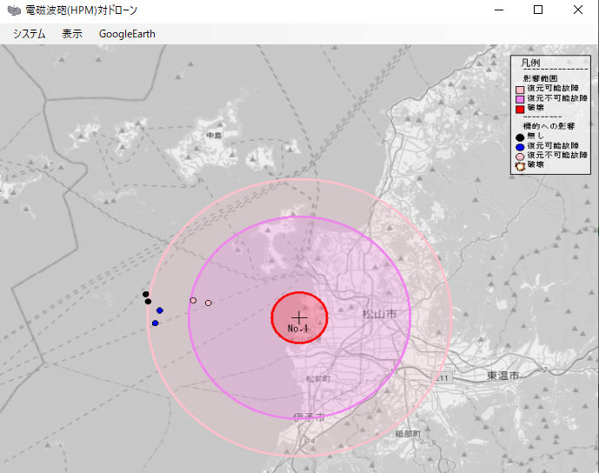Select the upper blue drone marker
Viewport: 599px width, 473px height.
(160, 310)
